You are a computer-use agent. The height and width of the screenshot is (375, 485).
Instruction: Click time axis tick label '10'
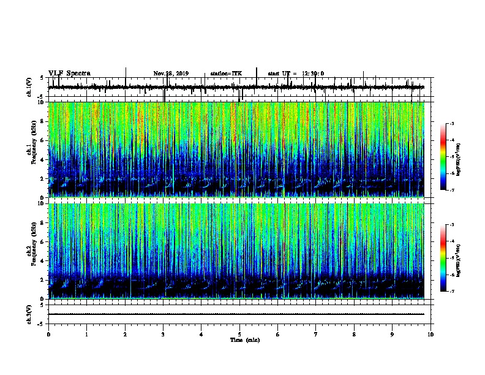point(430,335)
